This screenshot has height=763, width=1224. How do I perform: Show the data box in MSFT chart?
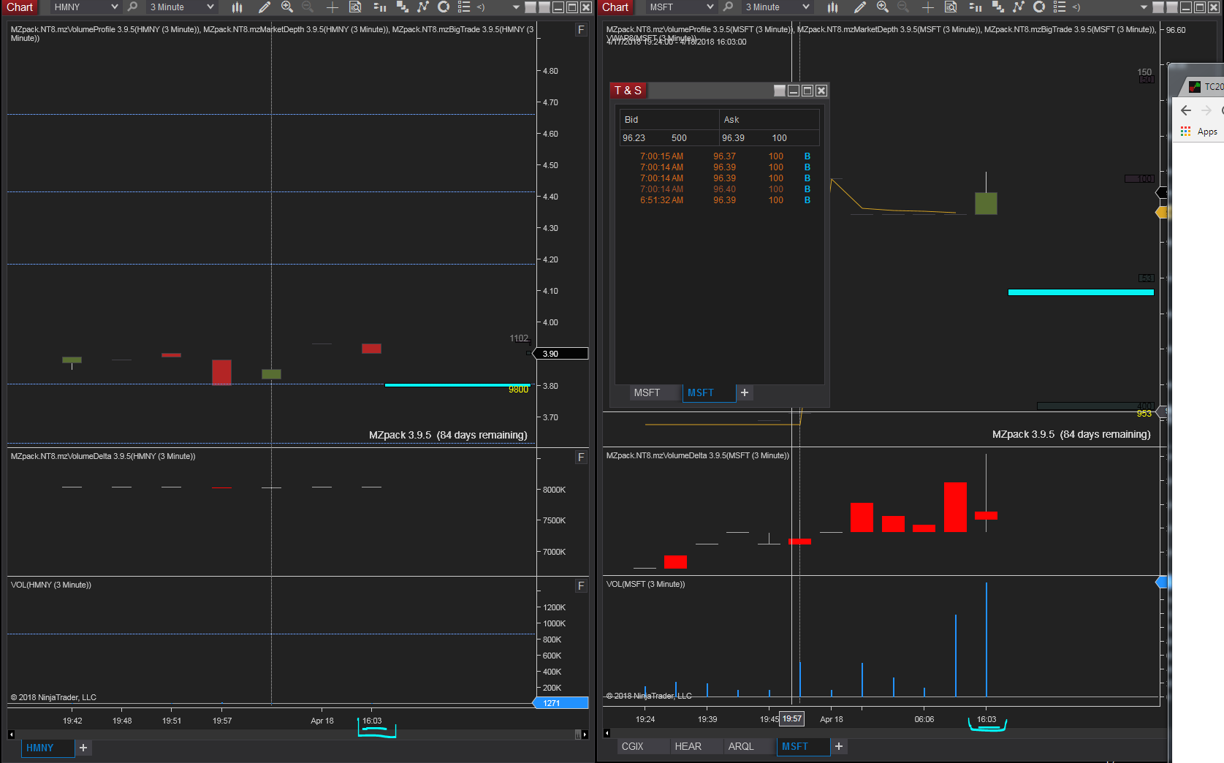[x=951, y=7]
